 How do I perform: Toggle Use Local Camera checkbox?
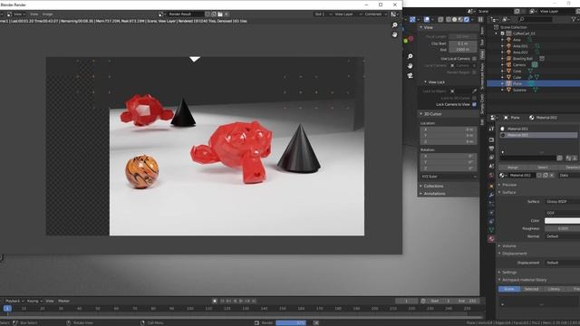coord(474,59)
